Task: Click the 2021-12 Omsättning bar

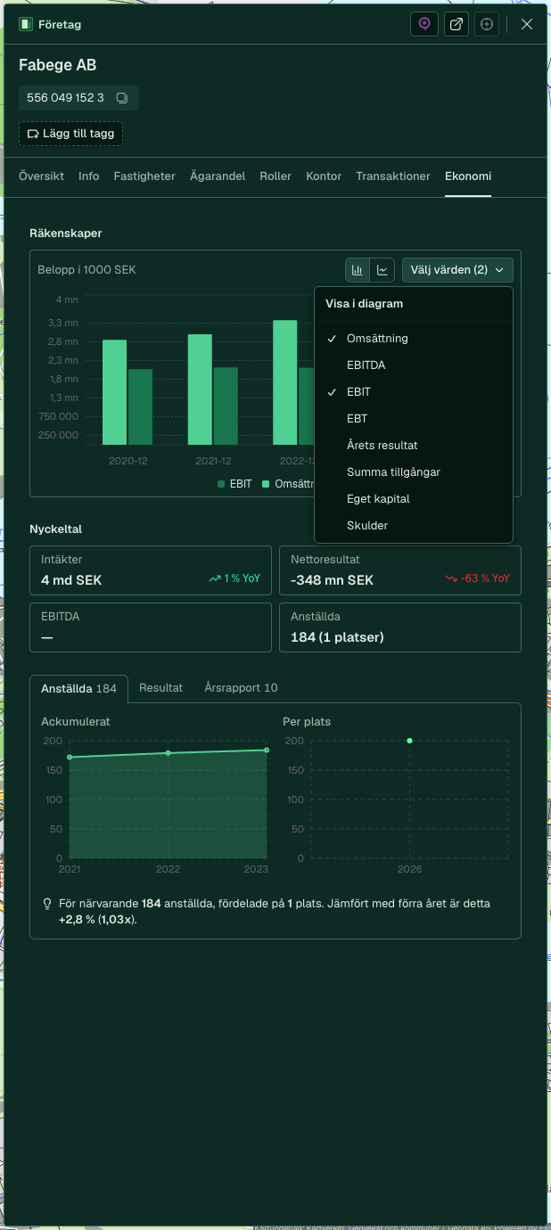Action: click(x=200, y=389)
